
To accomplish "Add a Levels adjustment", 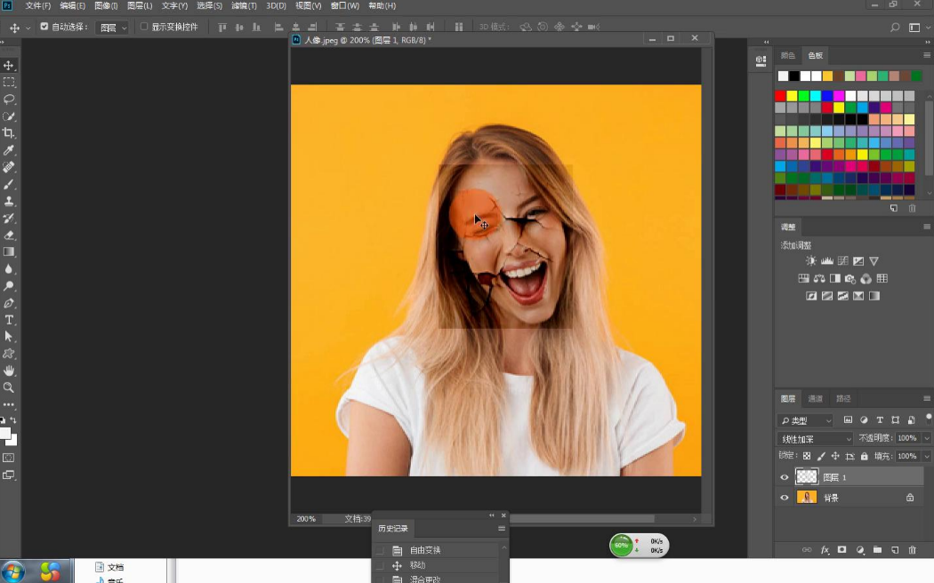I will click(826, 260).
